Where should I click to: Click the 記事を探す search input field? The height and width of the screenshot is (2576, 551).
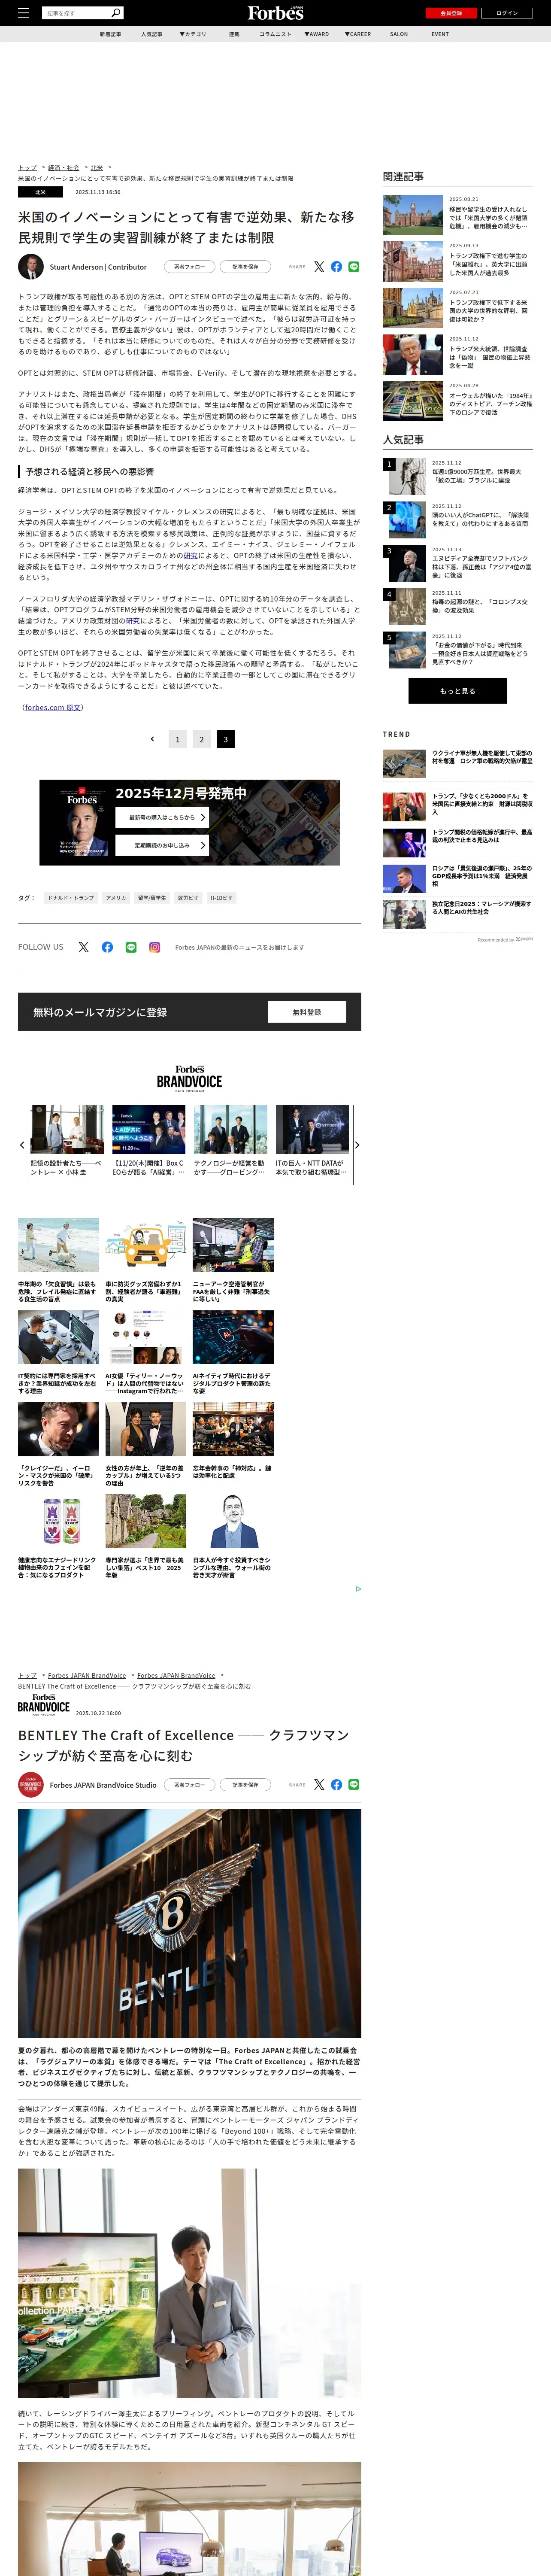click(77, 13)
